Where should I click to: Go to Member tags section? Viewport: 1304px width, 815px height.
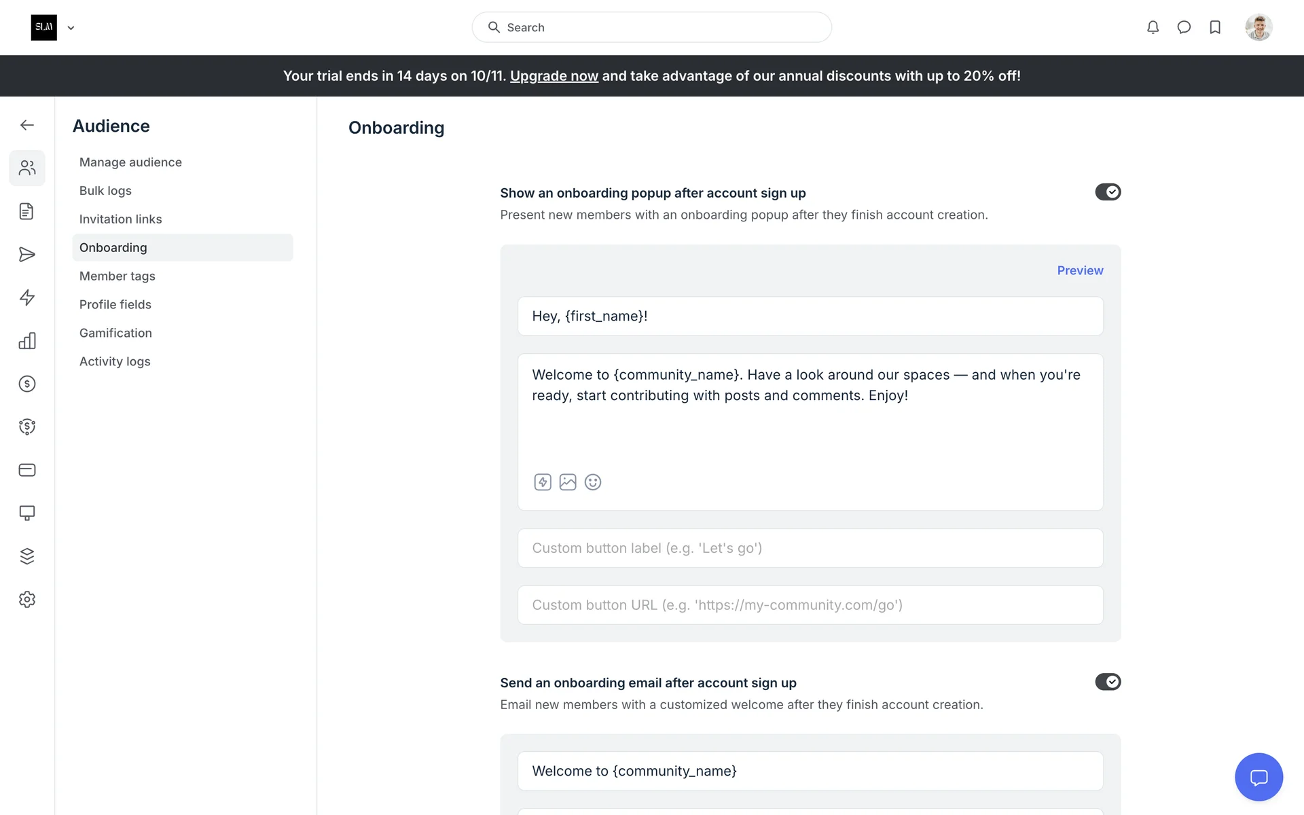117,276
